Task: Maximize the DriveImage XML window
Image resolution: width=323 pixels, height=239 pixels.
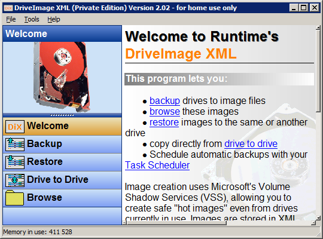Action: coord(304,8)
